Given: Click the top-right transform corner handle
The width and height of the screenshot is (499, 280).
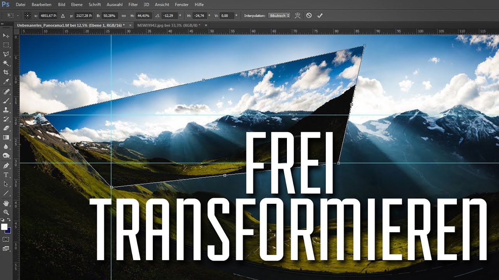Looking at the screenshot, I should 364,45.
